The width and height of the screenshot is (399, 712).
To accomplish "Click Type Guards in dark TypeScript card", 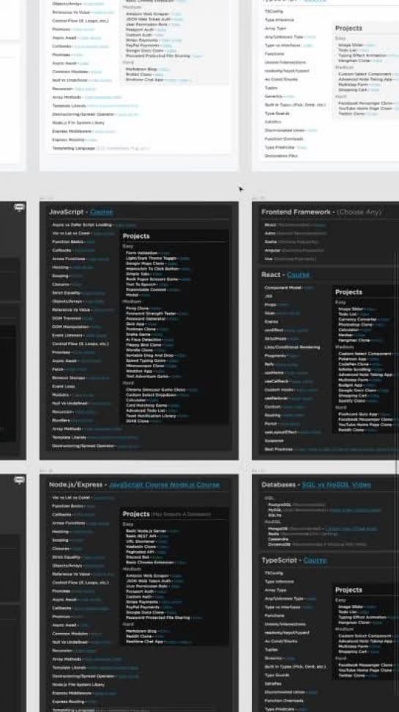I will tap(277, 675).
